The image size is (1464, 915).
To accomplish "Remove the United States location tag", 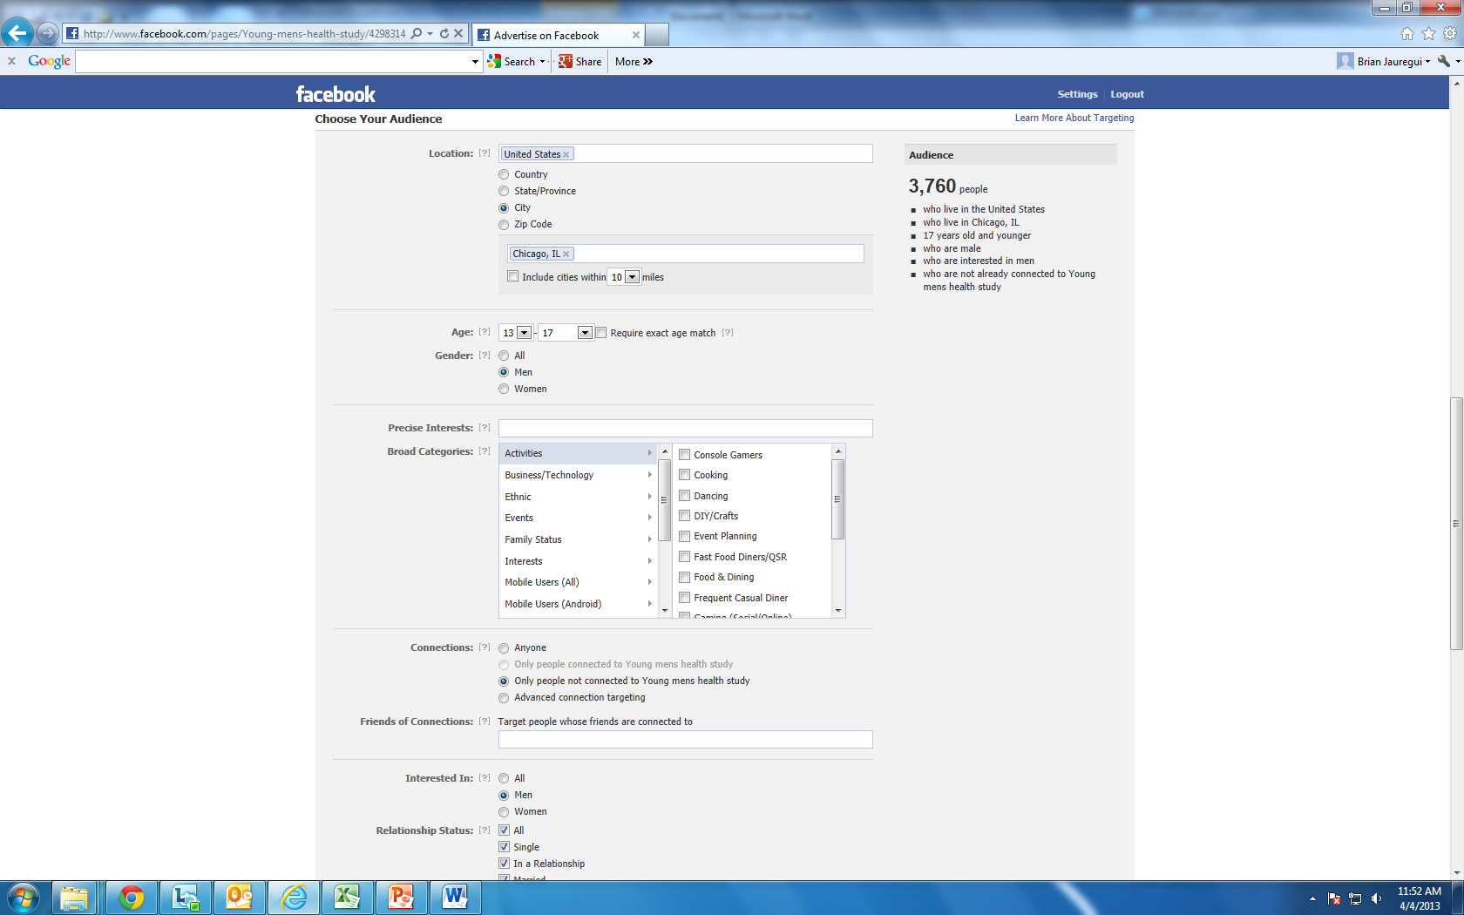I will pos(566,155).
